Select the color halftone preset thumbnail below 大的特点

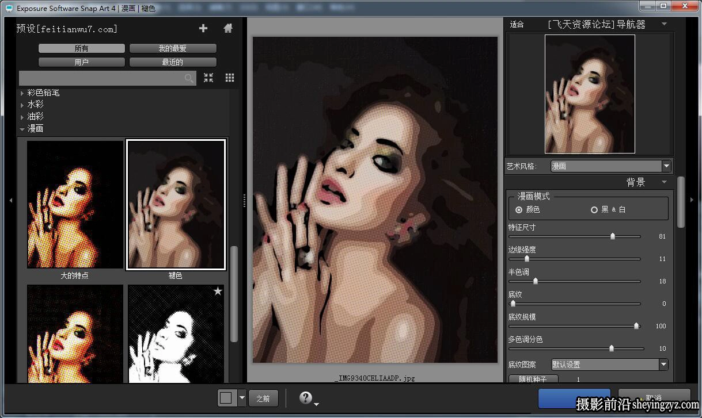[x=75, y=333]
